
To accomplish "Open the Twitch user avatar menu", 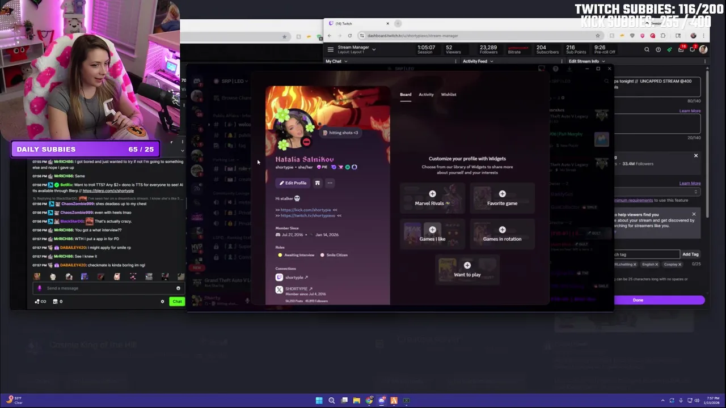I will pyautogui.click(x=703, y=50).
